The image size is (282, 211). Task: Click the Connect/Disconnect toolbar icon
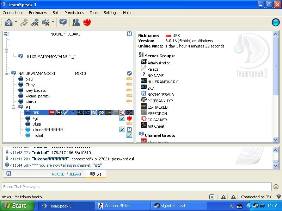[x=8, y=22]
